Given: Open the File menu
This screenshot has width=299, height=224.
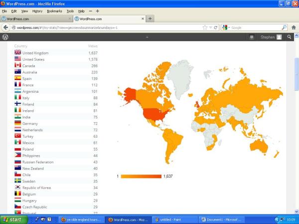Looking at the screenshot, I should tap(4, 11).
